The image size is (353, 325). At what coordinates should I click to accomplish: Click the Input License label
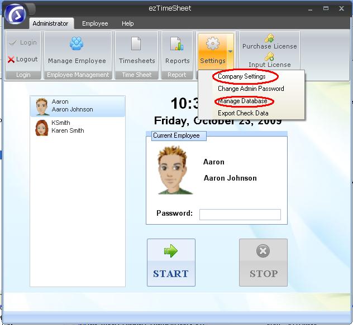click(269, 65)
